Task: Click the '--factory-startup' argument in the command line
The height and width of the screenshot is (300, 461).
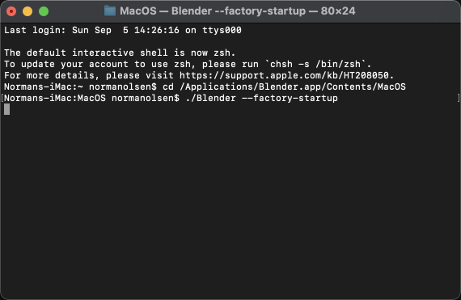Action: (x=290, y=98)
